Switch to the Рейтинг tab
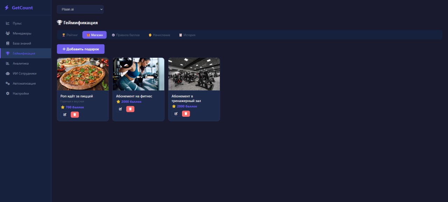 pos(70,35)
